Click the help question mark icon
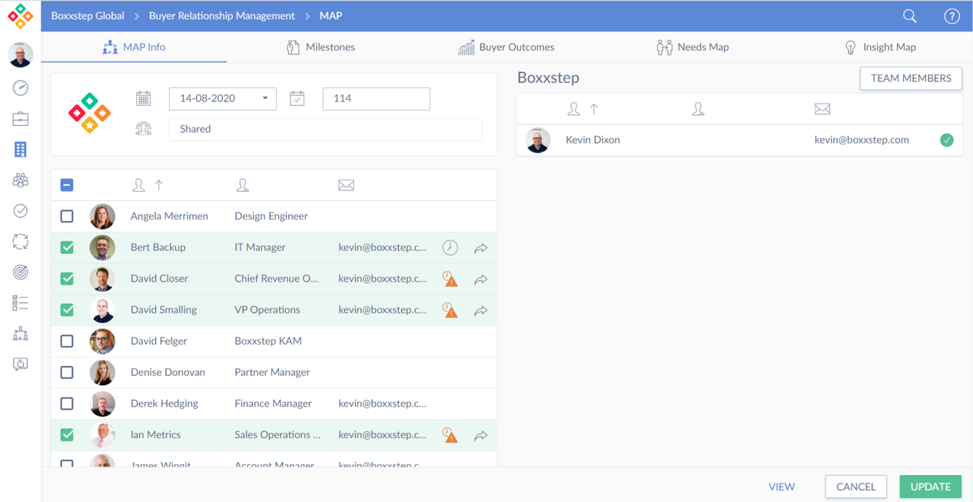 [951, 16]
